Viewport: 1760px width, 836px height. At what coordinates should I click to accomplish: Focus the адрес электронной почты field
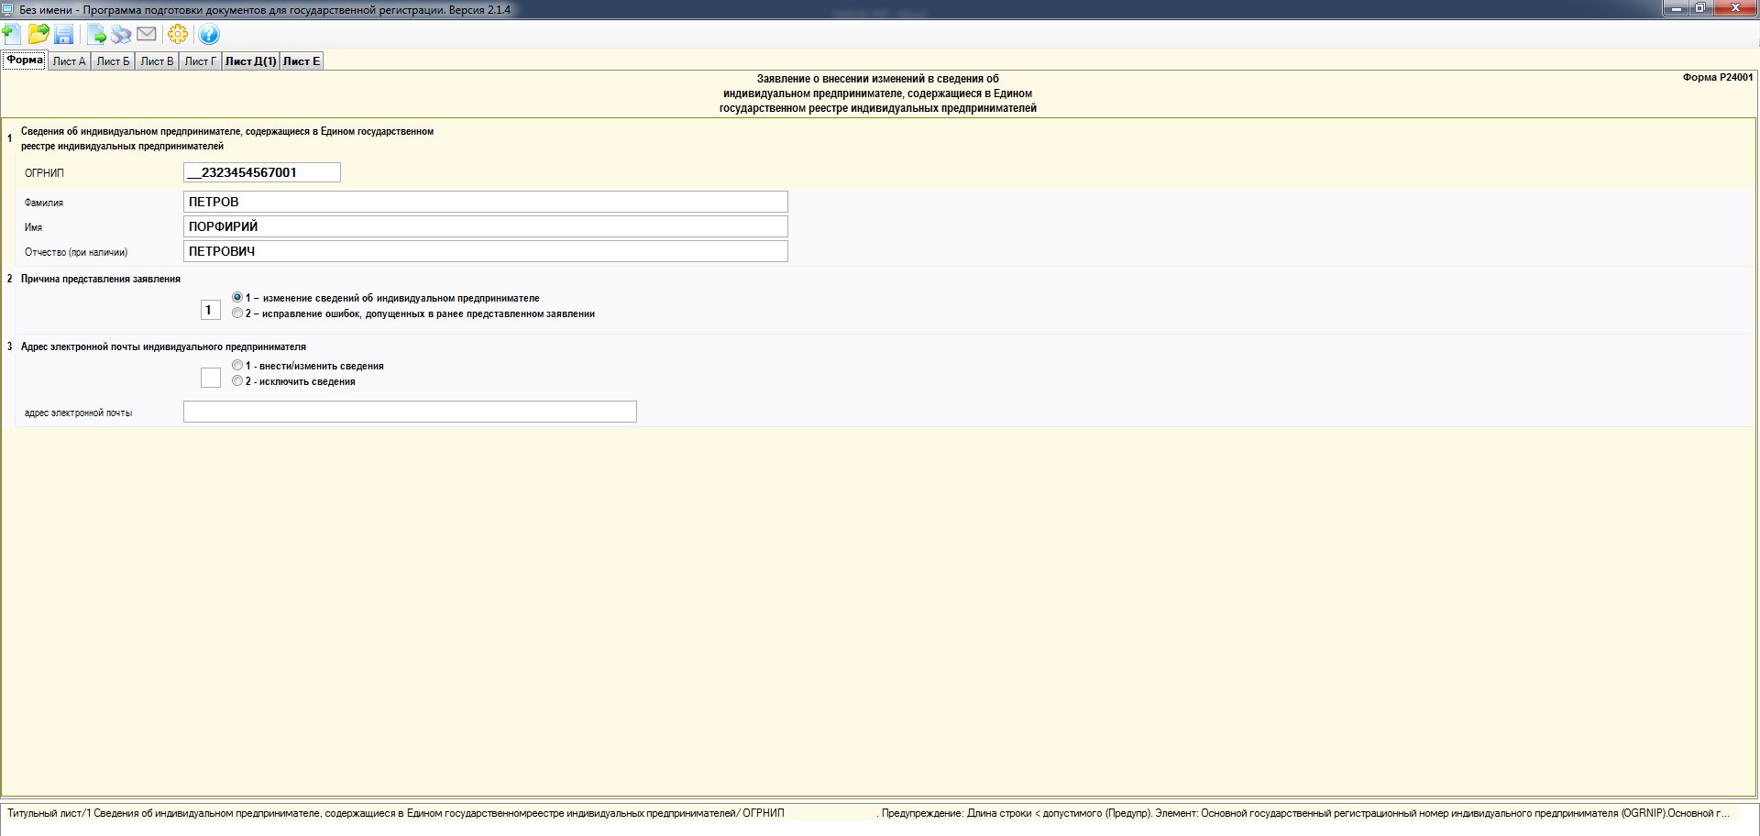pos(410,412)
